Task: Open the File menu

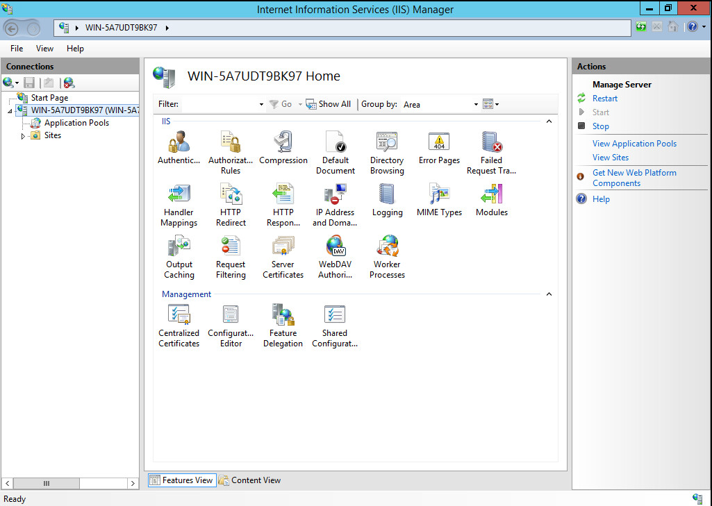Action: (17, 49)
